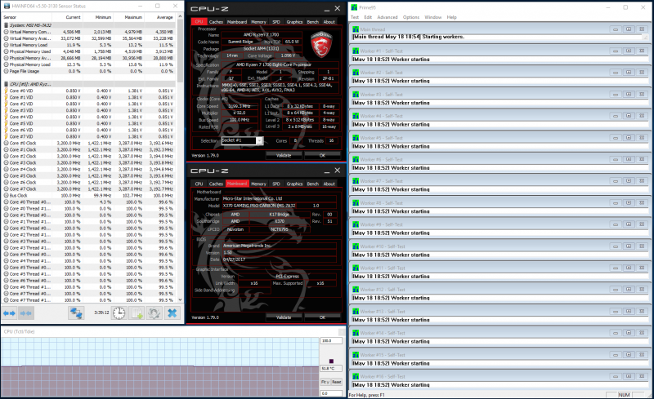The height and width of the screenshot is (399, 654).
Task: Click OK button in lower CPU-Z window
Action: pos(322,317)
